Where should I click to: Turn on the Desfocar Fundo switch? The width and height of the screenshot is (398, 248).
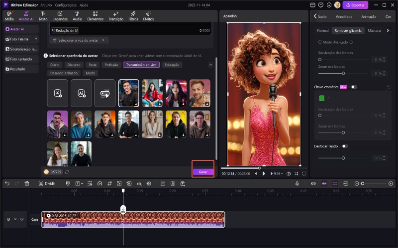point(345,146)
